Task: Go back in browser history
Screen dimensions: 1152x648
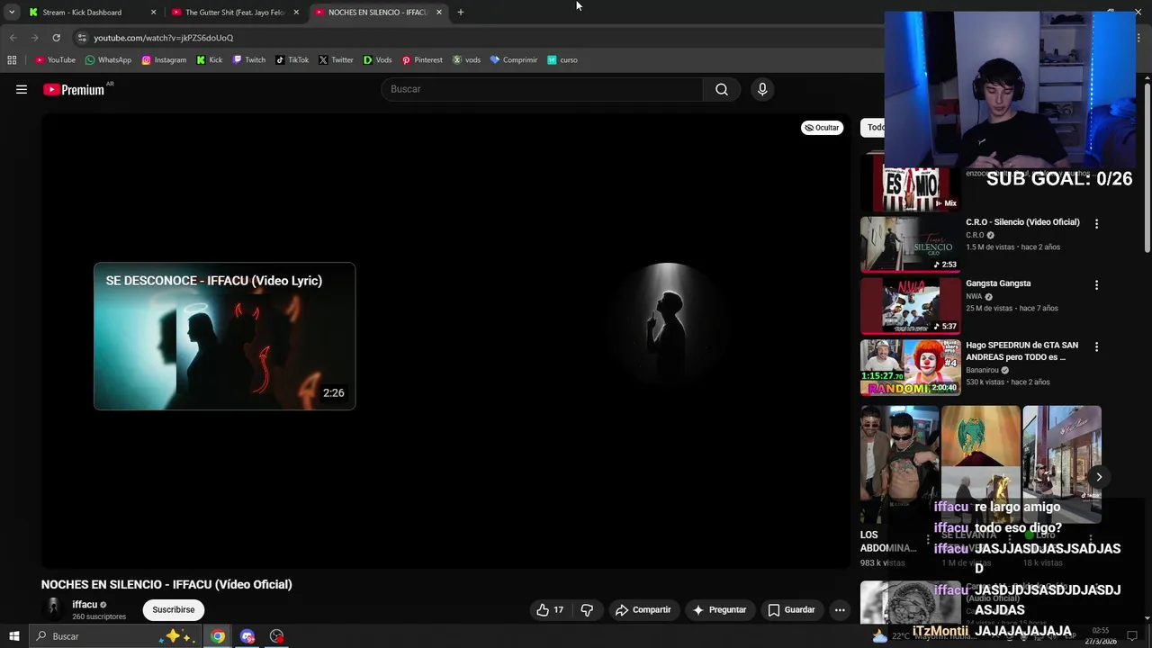Action: 13,38
